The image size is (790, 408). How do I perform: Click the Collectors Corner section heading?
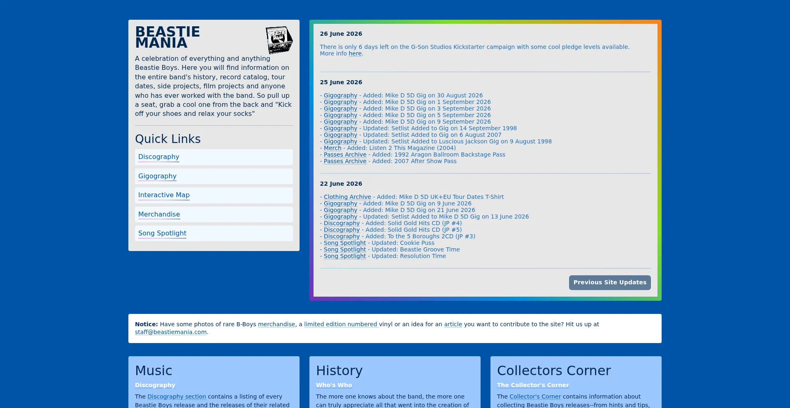click(x=554, y=371)
